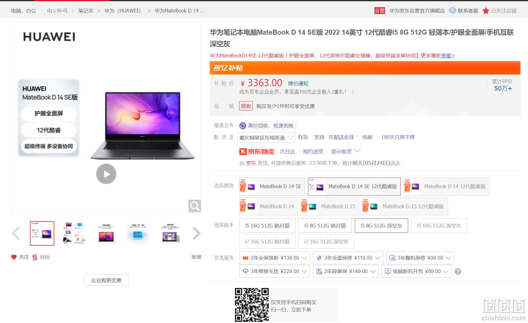The height and width of the screenshot is (323, 528).
Task: Click the 限购 promotion tag
Action: 246,106
